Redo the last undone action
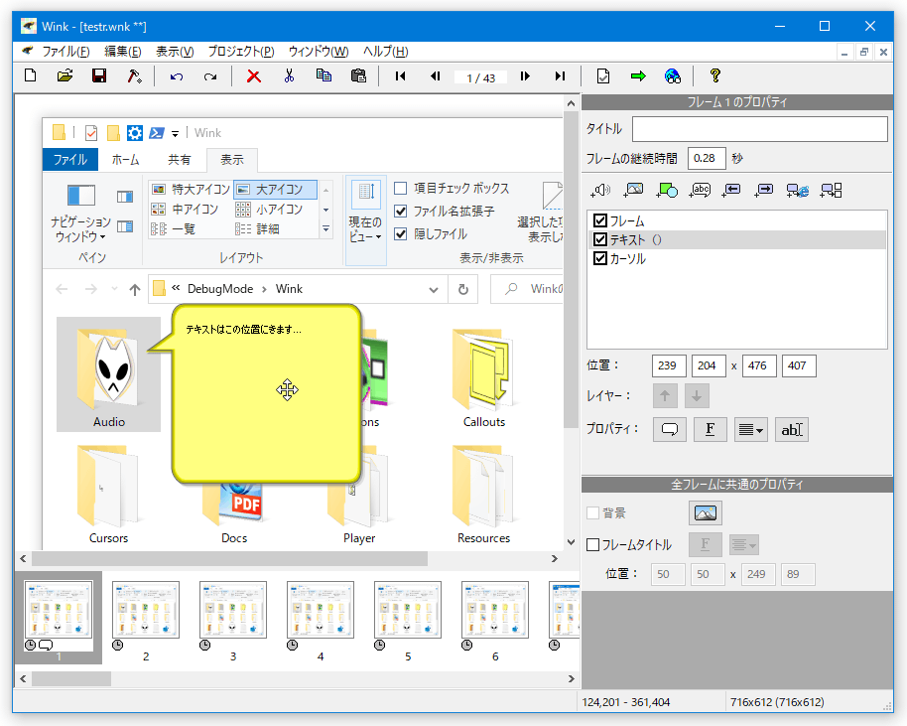This screenshot has width=907, height=726. [x=210, y=75]
